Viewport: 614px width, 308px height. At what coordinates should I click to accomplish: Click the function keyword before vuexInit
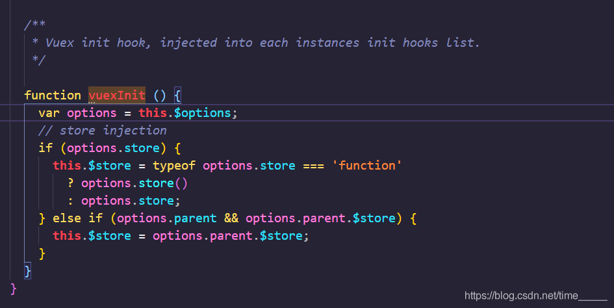tap(53, 96)
